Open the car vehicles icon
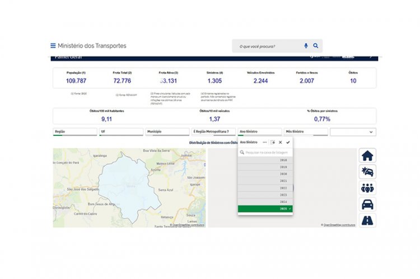This screenshot has width=420, height=279. tap(367, 204)
